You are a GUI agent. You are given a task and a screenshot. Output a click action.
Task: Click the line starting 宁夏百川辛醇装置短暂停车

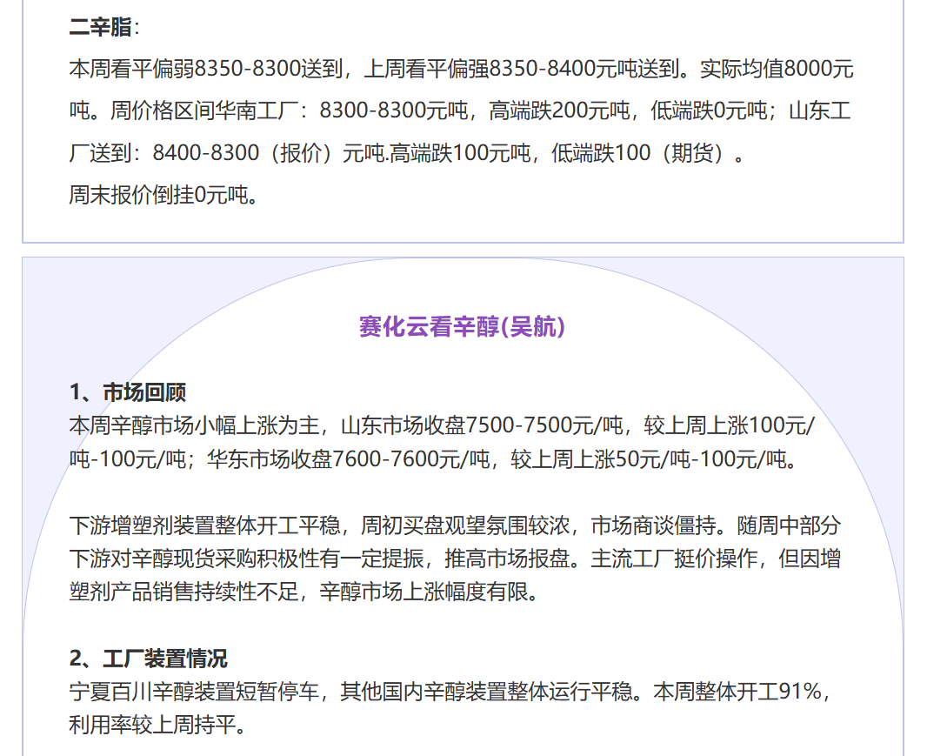(x=450, y=692)
